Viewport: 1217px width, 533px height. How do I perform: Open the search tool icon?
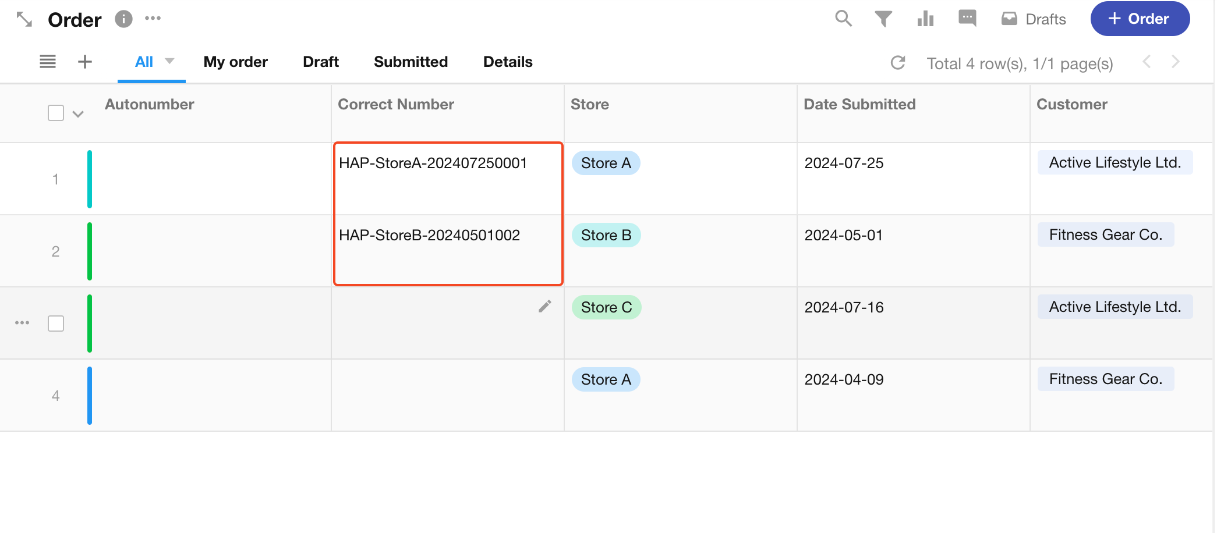(843, 19)
